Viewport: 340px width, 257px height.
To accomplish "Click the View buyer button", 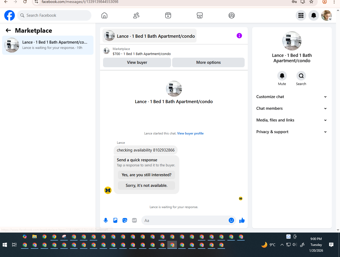I will pyautogui.click(x=137, y=62).
